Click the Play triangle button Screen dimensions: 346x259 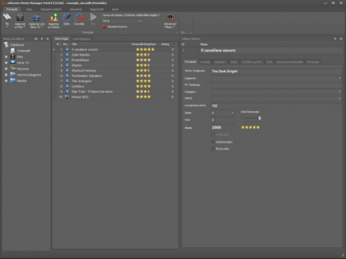[93, 17]
